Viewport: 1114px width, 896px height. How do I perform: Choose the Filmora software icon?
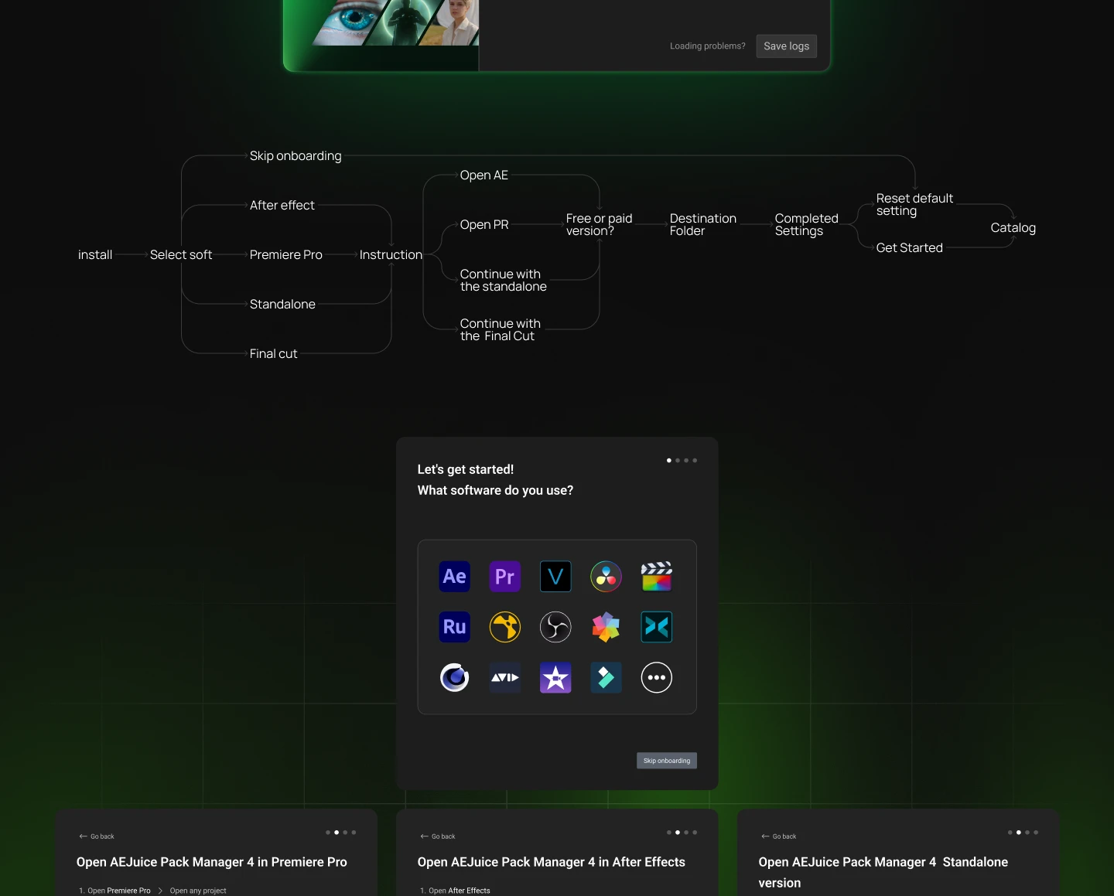(x=606, y=678)
